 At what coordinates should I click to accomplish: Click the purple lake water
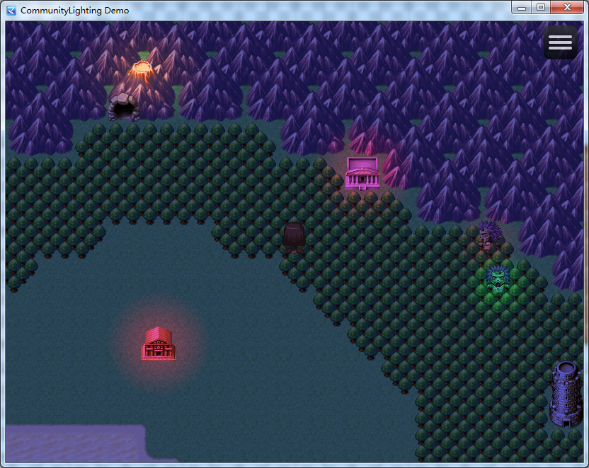tap(71, 443)
